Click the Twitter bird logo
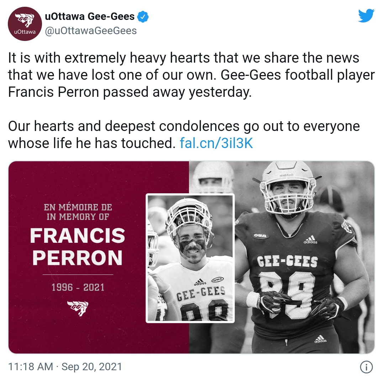Viewport: 380px width, 377px height. [366, 16]
